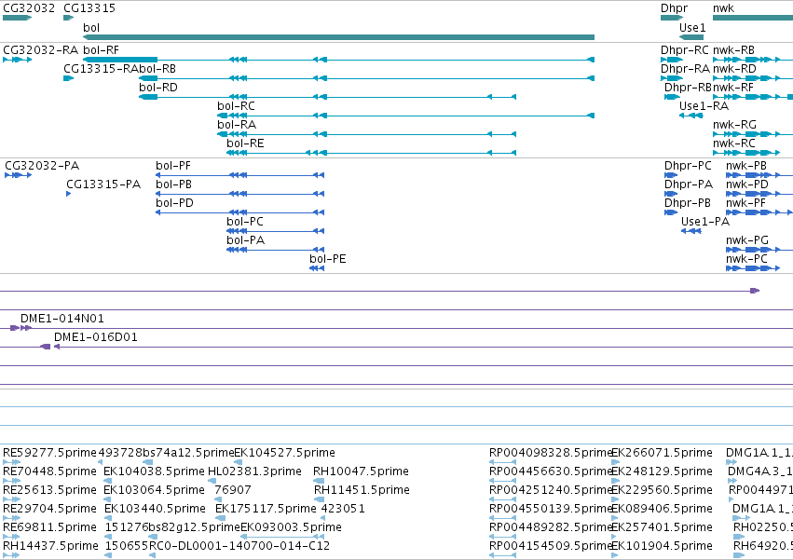Select the long bol gene bar
Screen dimensions: 793x560
tap(338, 37)
